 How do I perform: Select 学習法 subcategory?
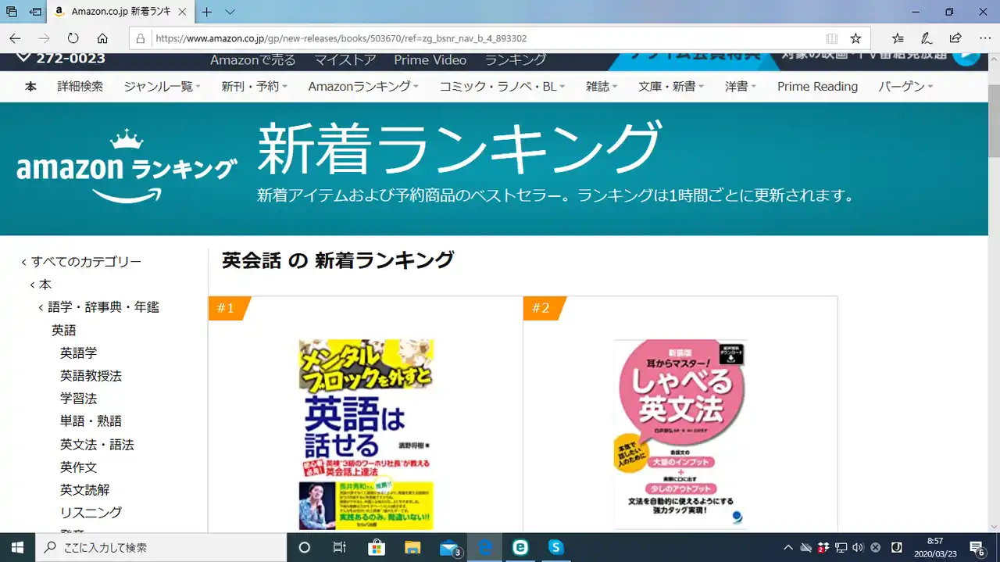tap(79, 399)
